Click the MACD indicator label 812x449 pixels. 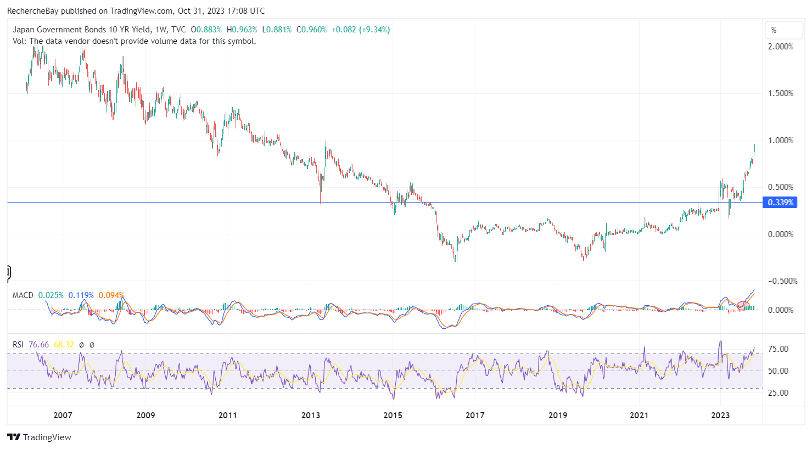23,295
